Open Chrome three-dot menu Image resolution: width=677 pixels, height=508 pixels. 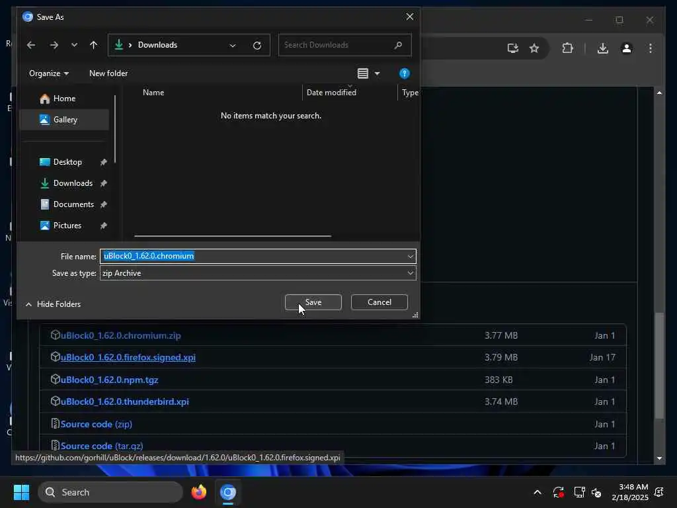coord(651,48)
